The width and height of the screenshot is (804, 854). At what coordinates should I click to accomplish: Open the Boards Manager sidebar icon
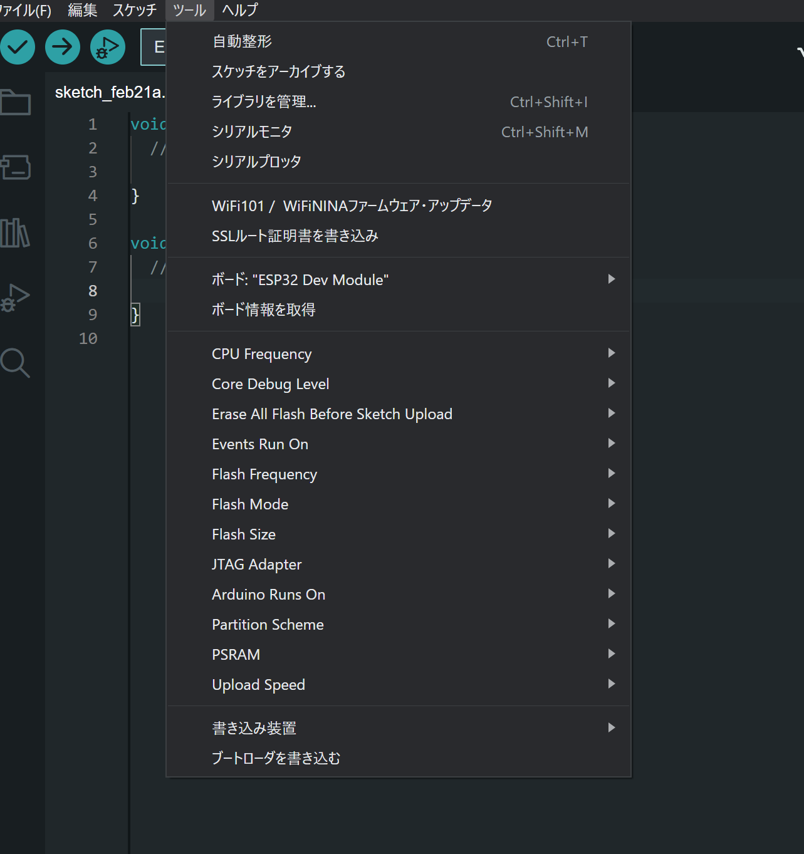click(x=16, y=167)
